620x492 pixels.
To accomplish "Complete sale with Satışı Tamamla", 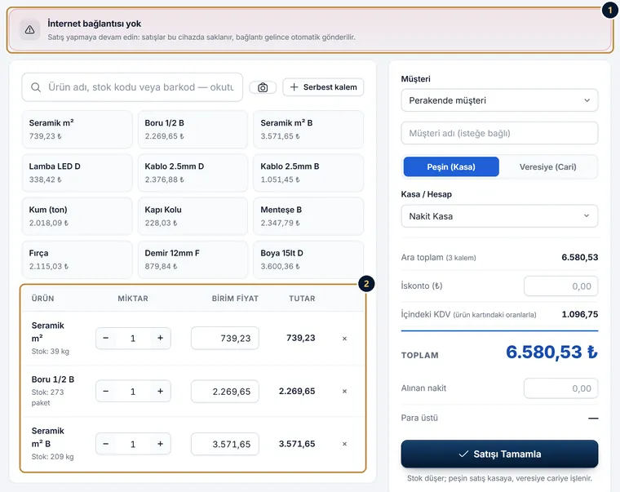I will pos(499,454).
